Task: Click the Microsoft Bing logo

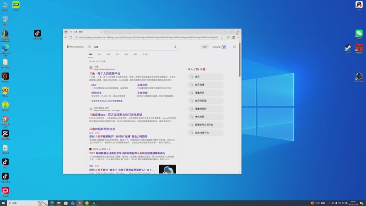Action: click(x=75, y=47)
